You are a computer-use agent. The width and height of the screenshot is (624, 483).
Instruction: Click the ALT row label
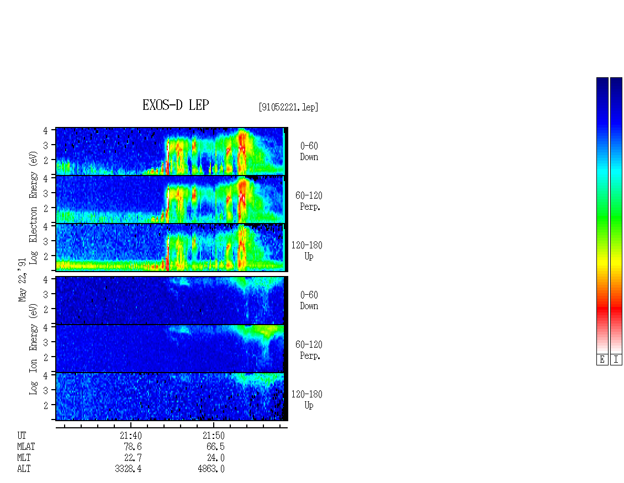pos(24,469)
